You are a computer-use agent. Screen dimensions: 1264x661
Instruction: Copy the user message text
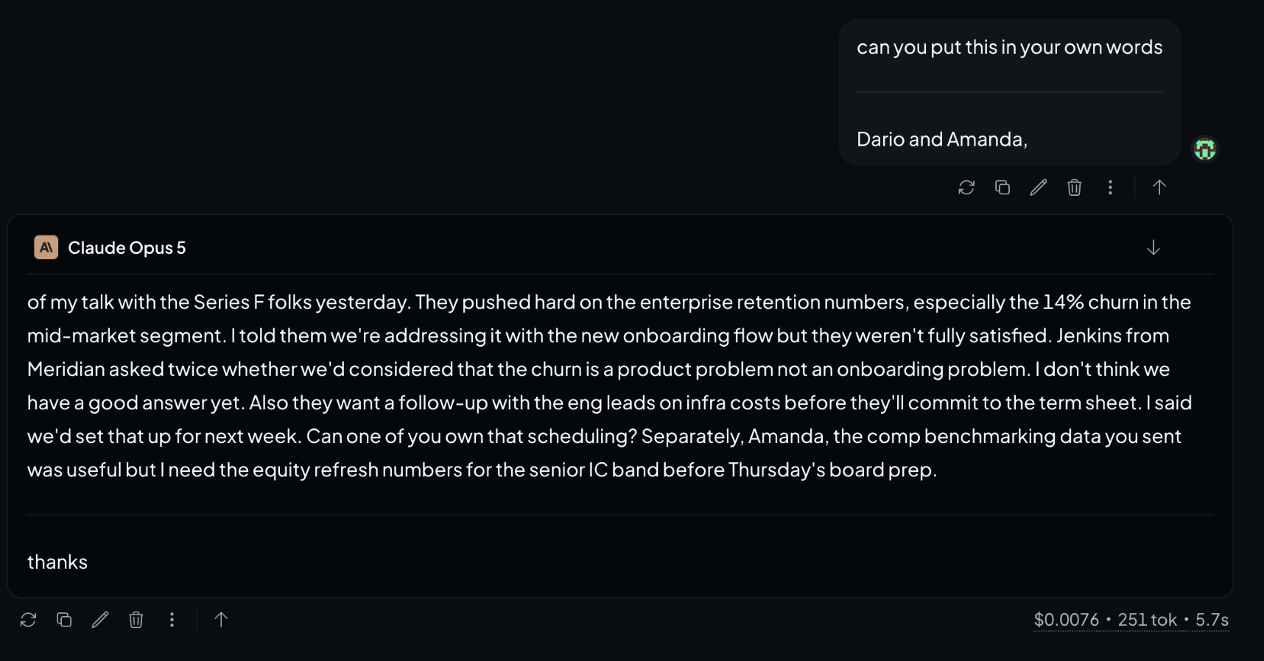(1003, 188)
